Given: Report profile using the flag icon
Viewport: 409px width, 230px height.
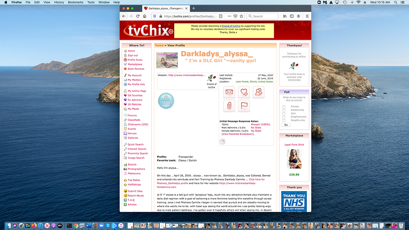Looking at the screenshot, I should tap(244, 106).
